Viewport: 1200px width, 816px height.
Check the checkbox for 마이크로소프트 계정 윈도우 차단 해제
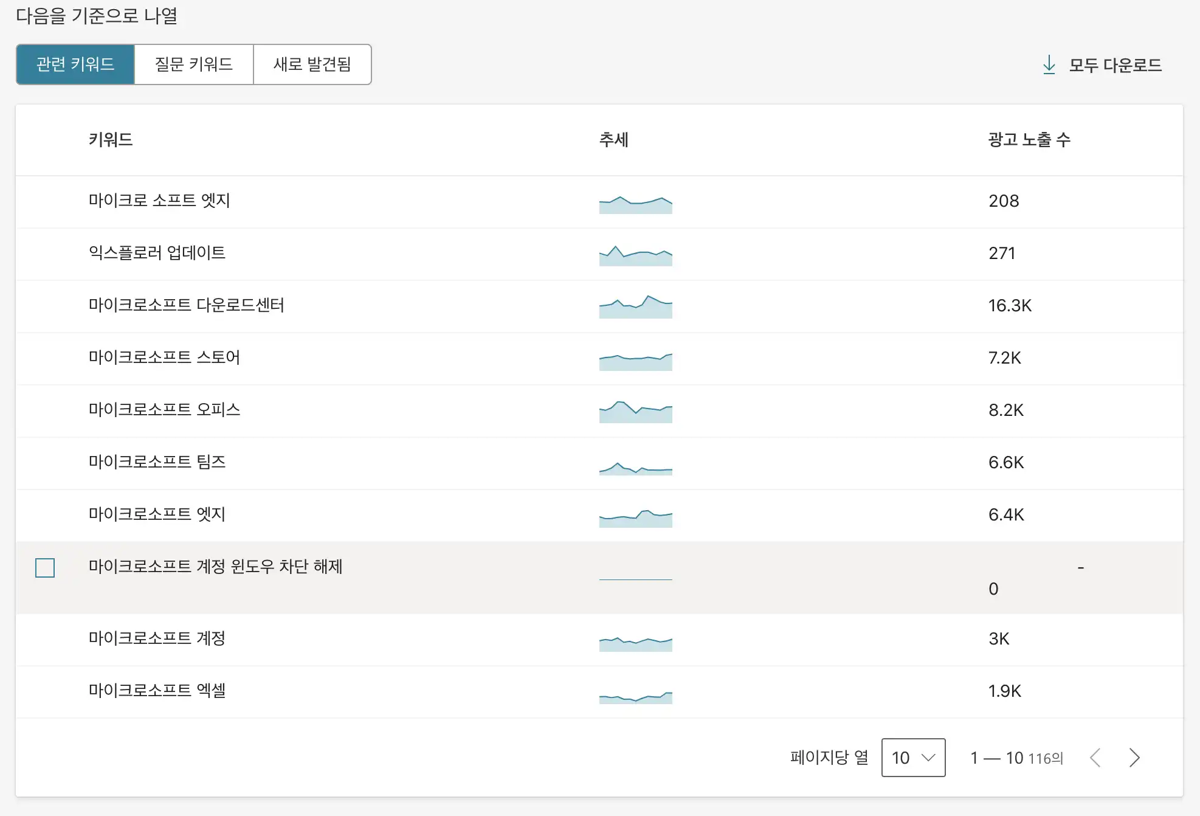pos(44,567)
